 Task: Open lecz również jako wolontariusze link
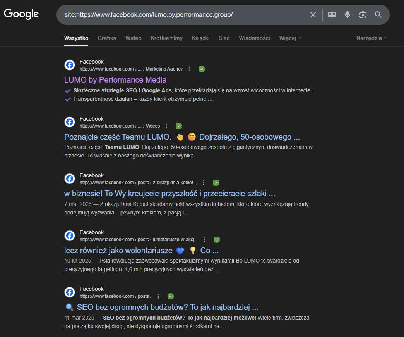[142, 251]
